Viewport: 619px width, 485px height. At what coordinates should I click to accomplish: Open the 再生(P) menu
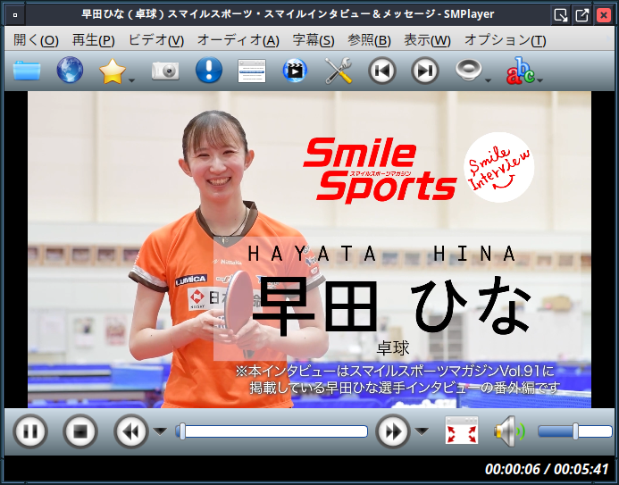(93, 40)
